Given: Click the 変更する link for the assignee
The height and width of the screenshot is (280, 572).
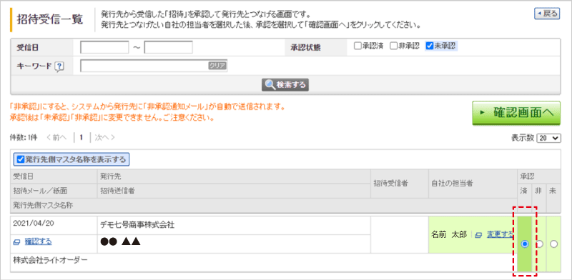Looking at the screenshot, I should coord(500,235).
